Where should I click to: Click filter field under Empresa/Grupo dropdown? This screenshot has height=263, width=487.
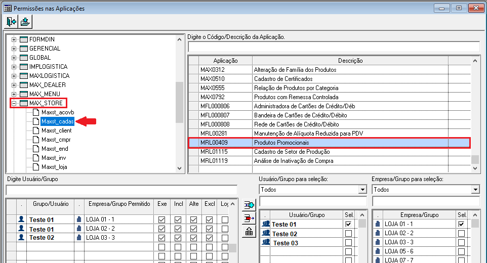point(426,201)
